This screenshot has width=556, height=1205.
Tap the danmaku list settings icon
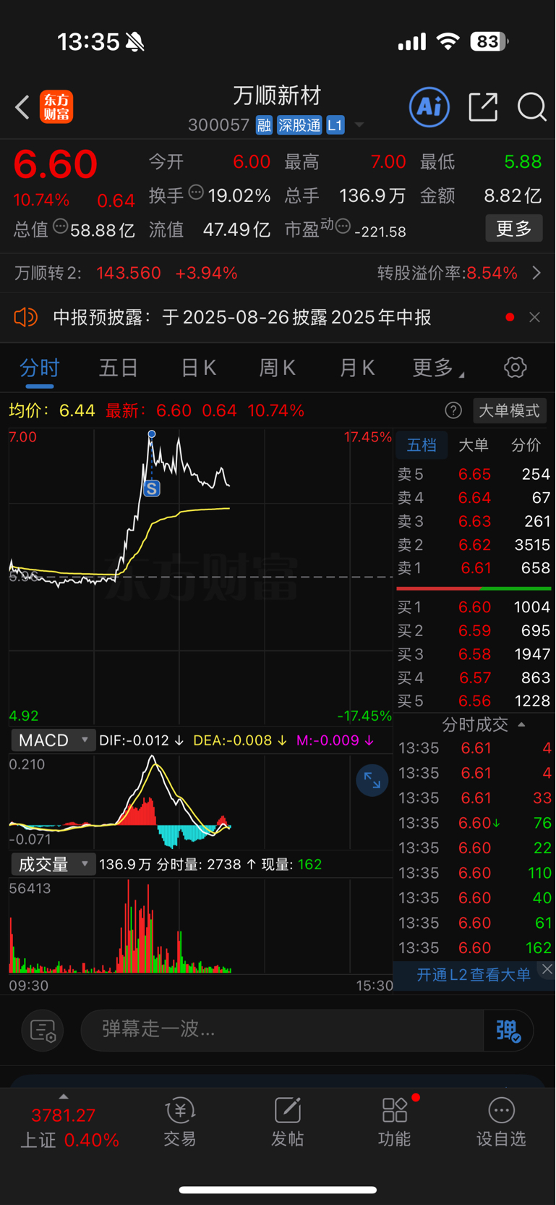43,1031
